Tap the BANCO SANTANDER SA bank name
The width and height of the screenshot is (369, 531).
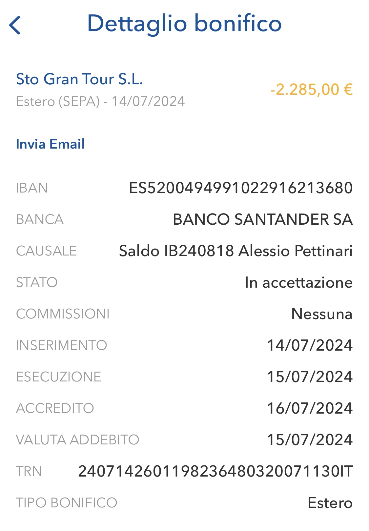(x=263, y=219)
